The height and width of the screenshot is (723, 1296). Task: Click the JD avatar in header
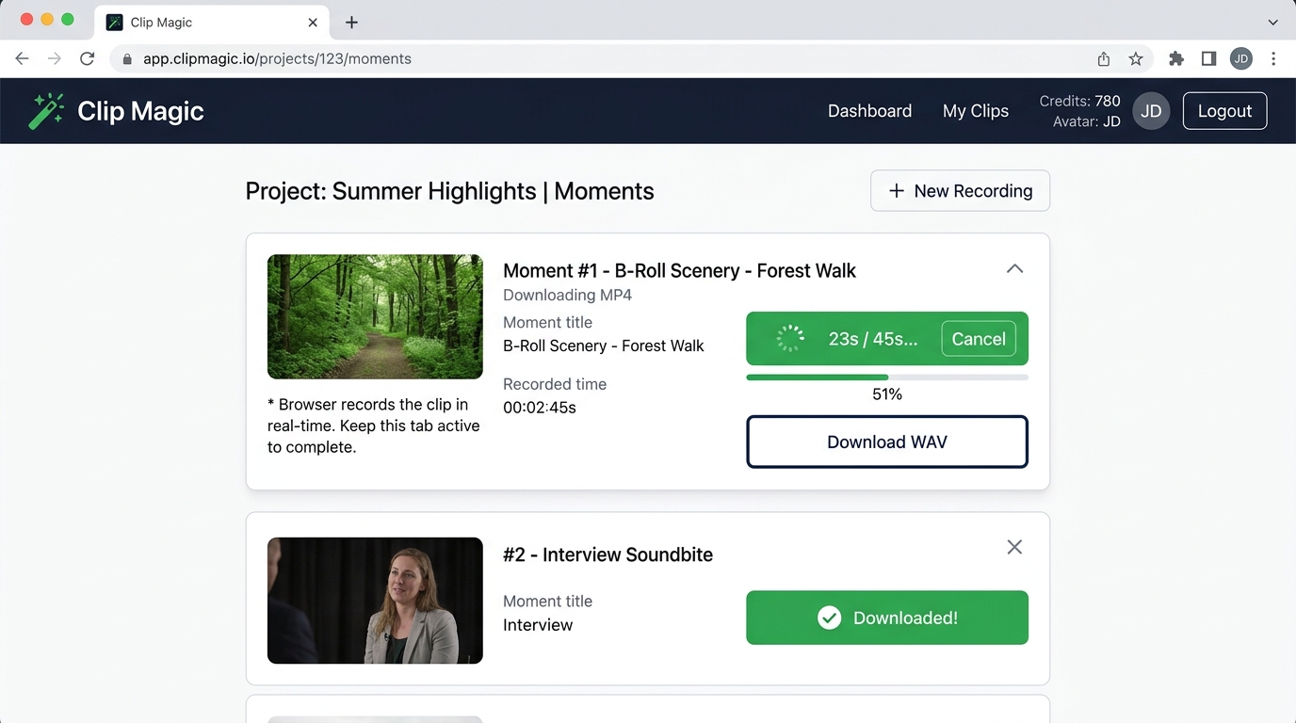pos(1151,111)
